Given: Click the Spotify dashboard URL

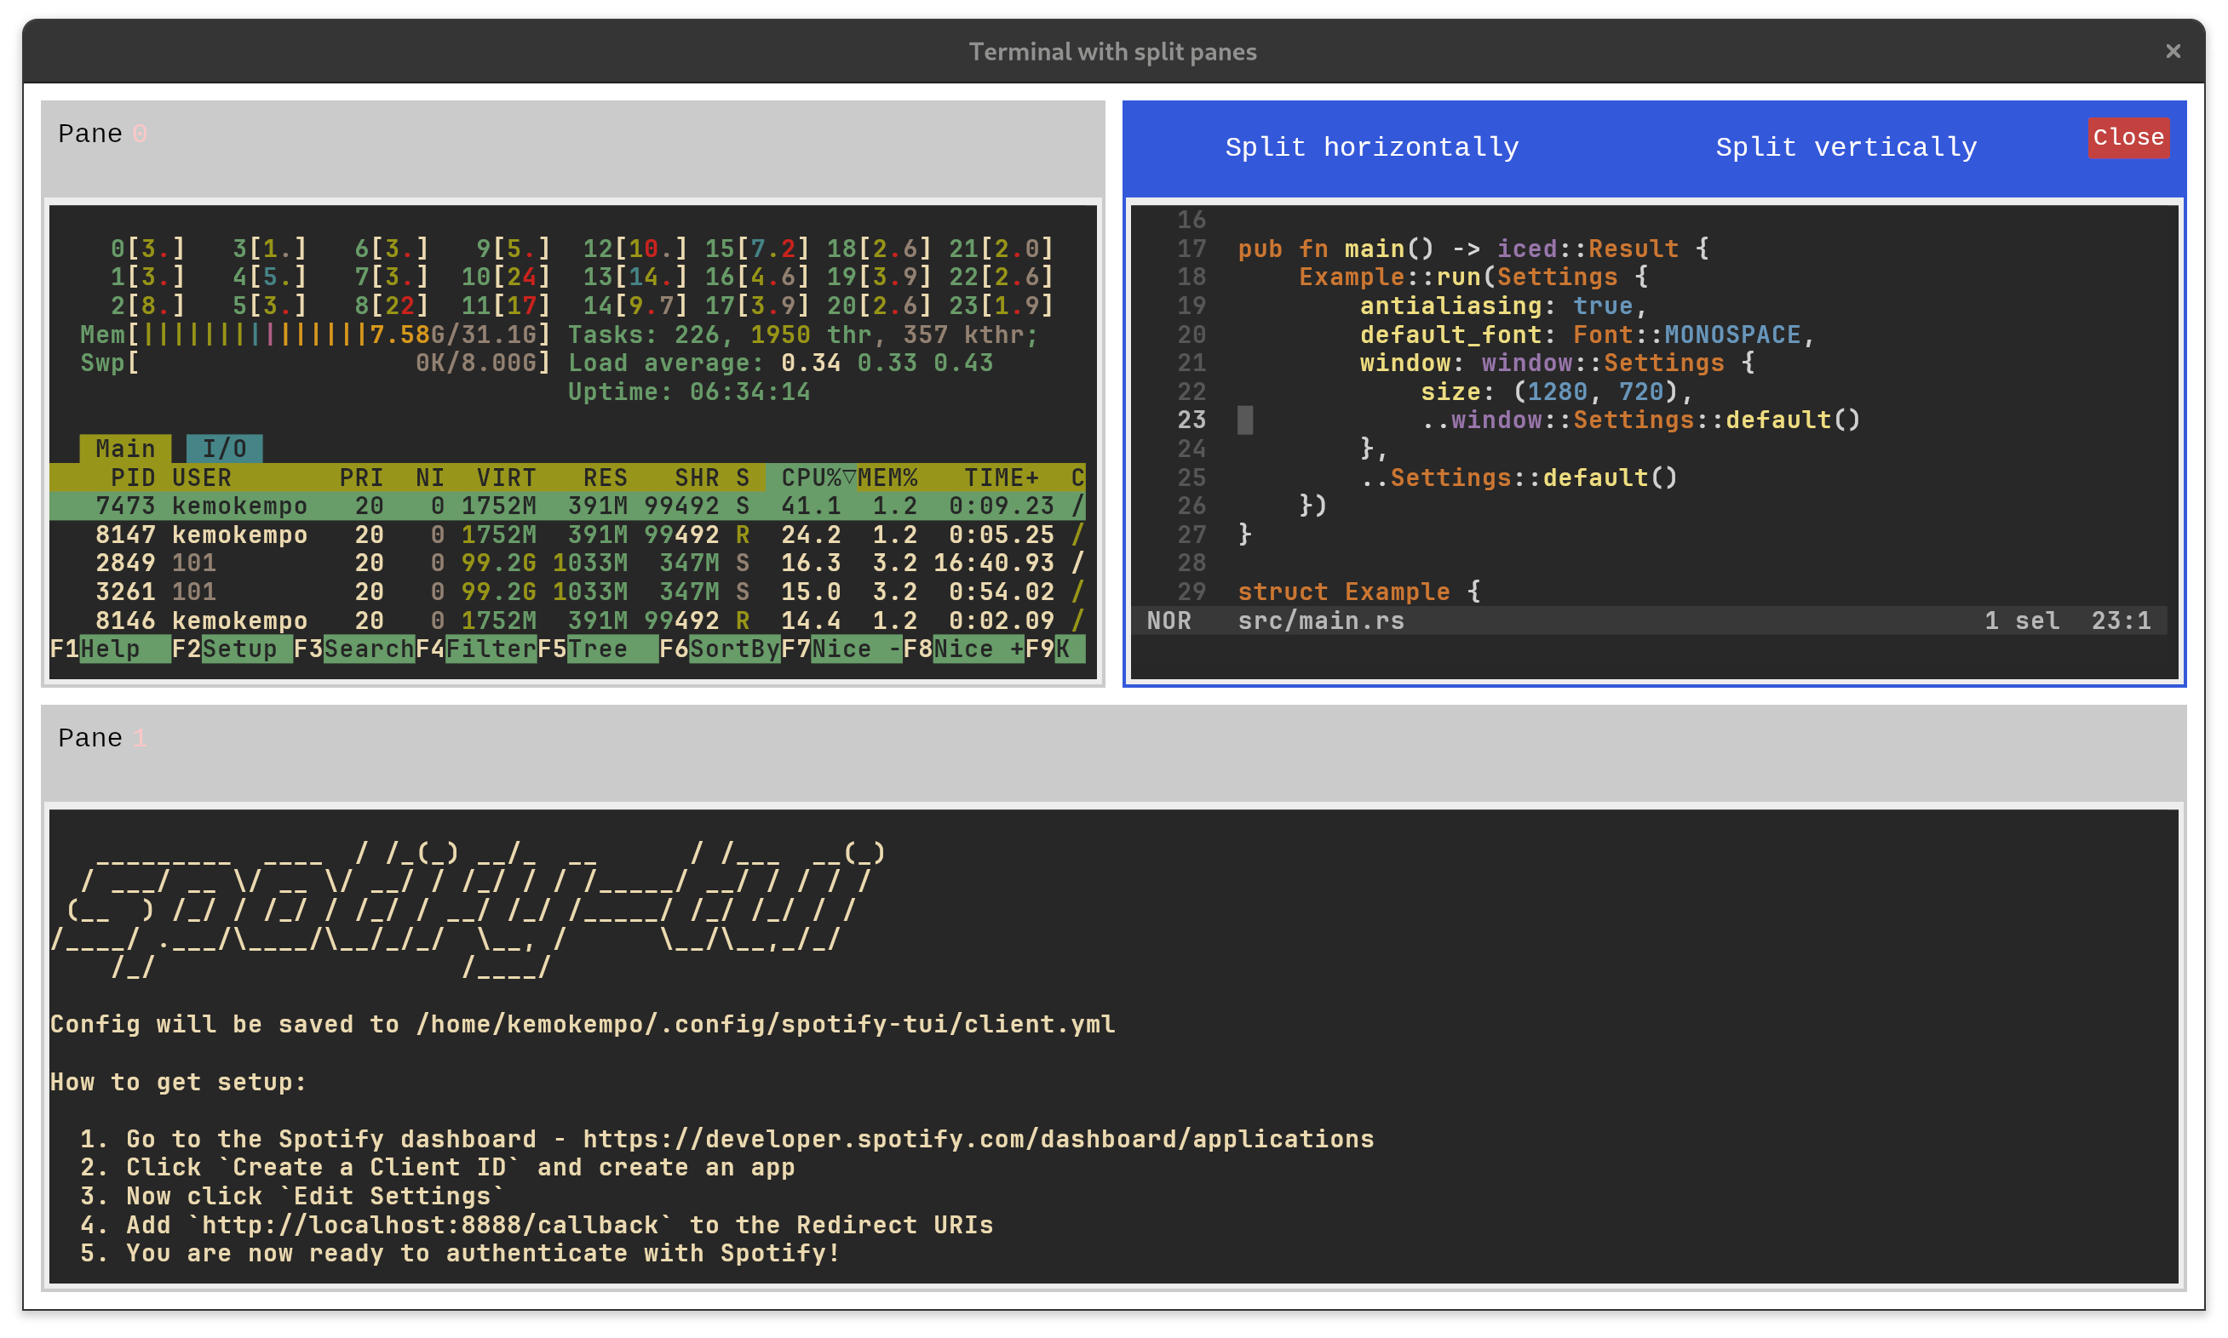Looking at the screenshot, I should click(x=978, y=1139).
